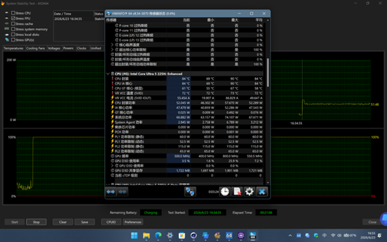Enable Stress local disks checkbox

click(13, 35)
